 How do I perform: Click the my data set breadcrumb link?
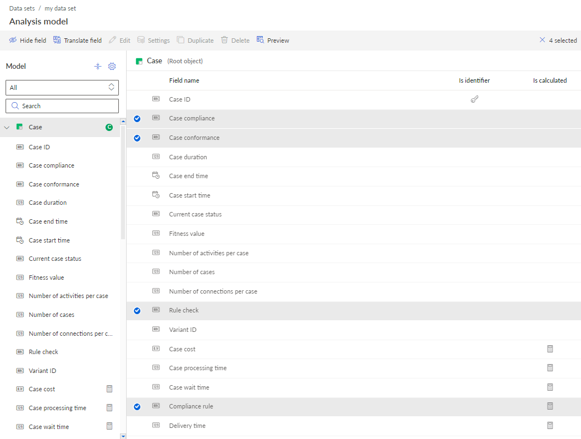coord(60,8)
